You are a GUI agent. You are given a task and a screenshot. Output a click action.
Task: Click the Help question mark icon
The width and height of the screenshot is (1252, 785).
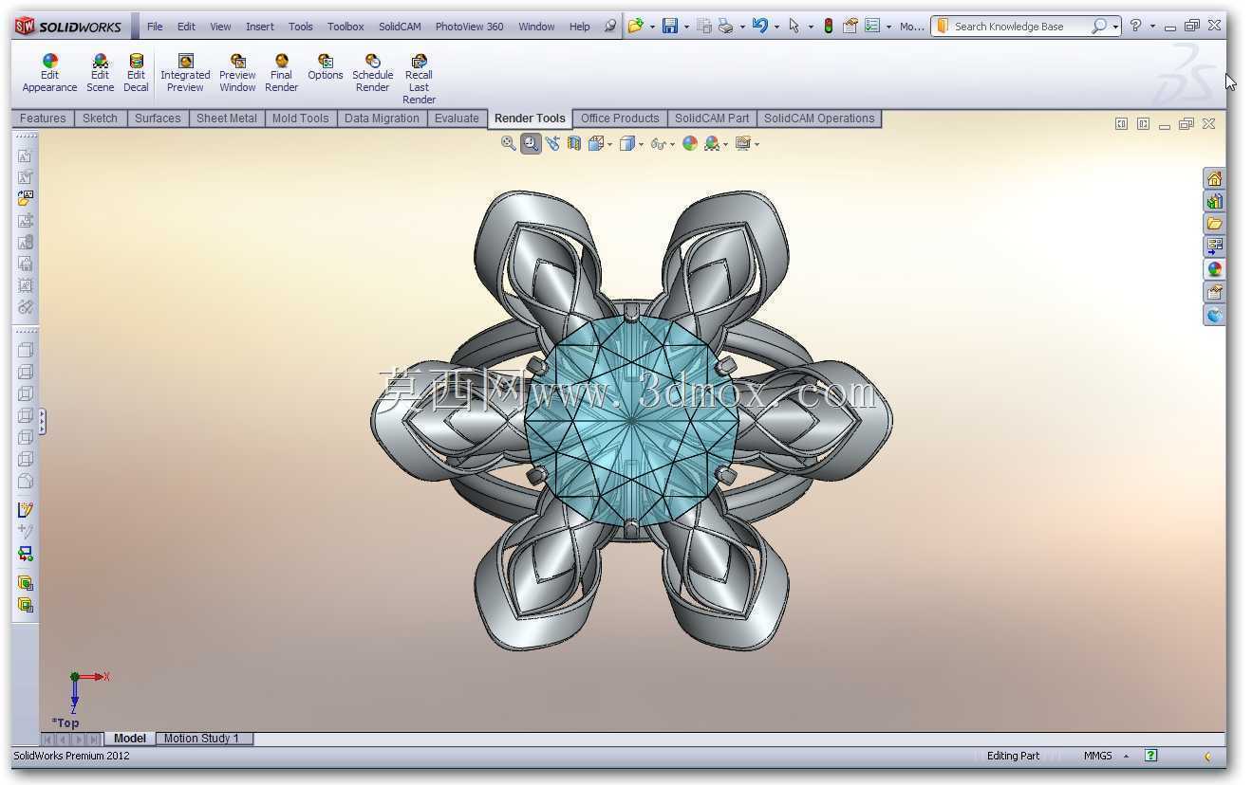1135,26
